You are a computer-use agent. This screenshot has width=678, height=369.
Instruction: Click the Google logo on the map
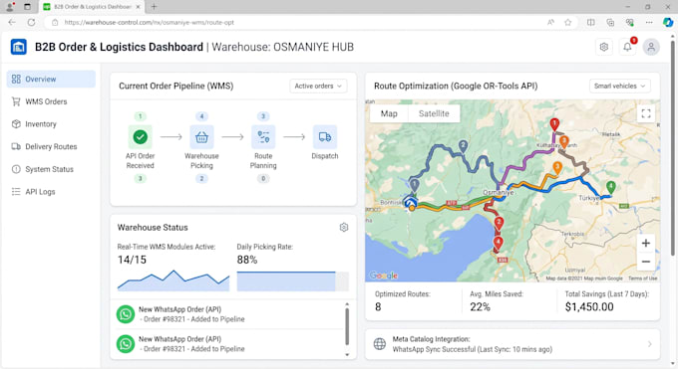pos(384,276)
